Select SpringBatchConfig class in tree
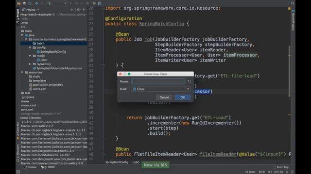Screen dimensions: 311x174 (53, 52)
